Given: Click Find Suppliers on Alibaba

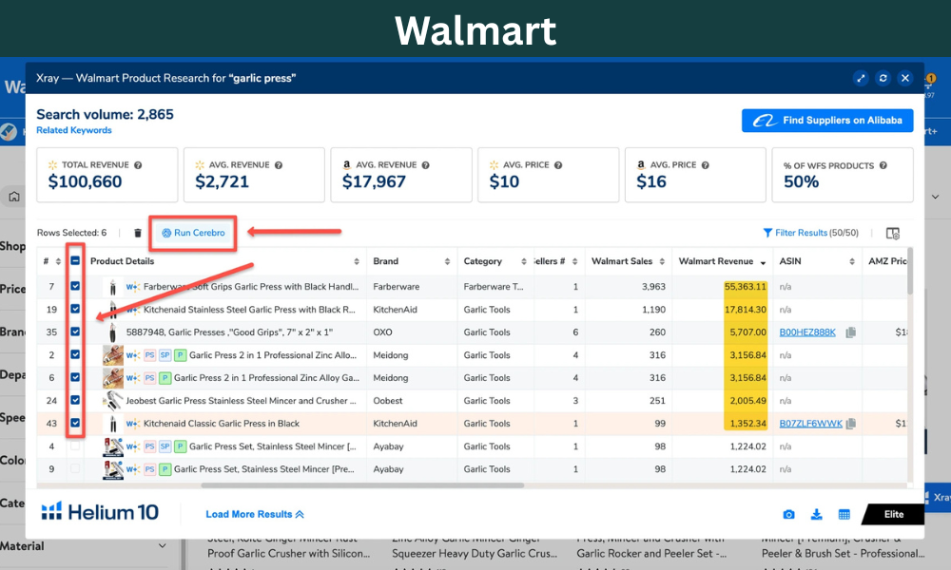Looking at the screenshot, I should click(x=827, y=121).
